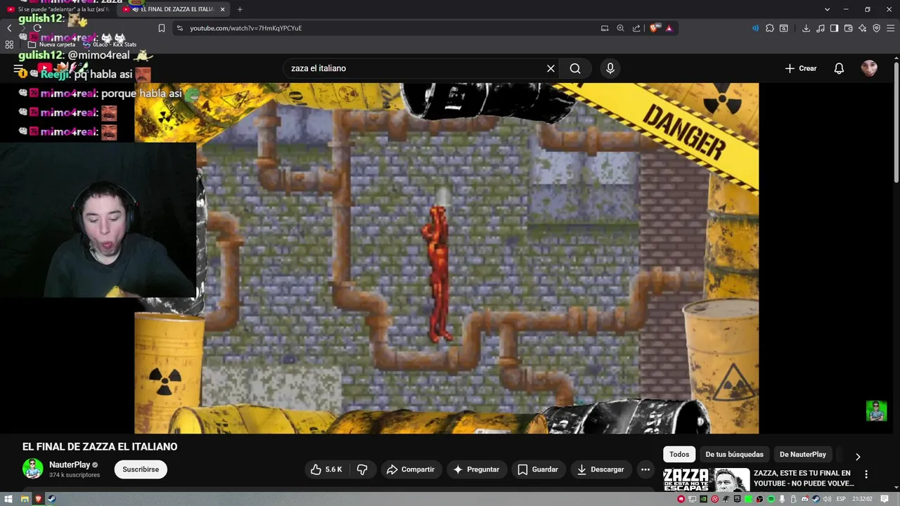Expand more chips with right chevron
The width and height of the screenshot is (900, 506).
(858, 456)
